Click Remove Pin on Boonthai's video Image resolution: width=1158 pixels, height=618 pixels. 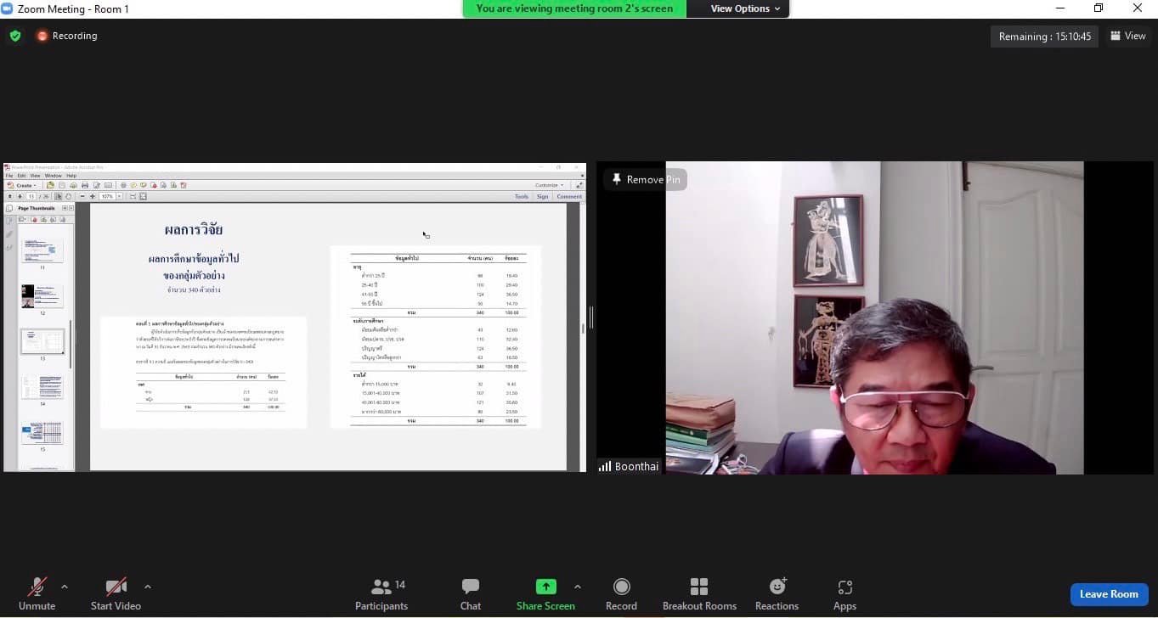click(646, 180)
